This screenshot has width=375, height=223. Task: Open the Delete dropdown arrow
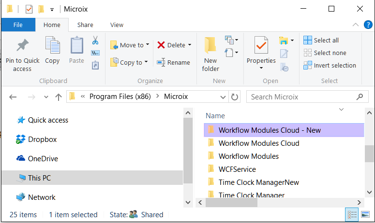click(189, 45)
